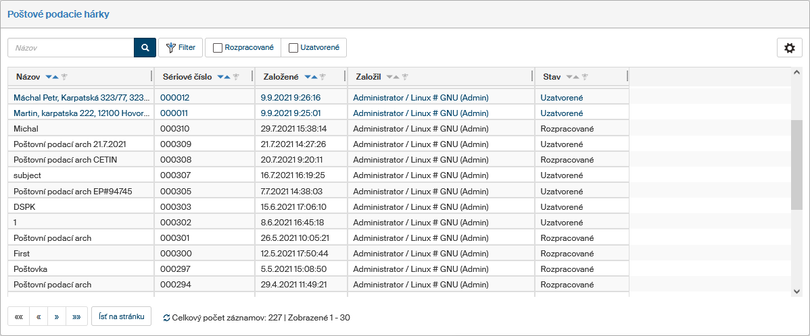Image resolution: width=810 pixels, height=336 pixels.
Task: Enable the Rozpracované checkbox
Action: pos(218,48)
